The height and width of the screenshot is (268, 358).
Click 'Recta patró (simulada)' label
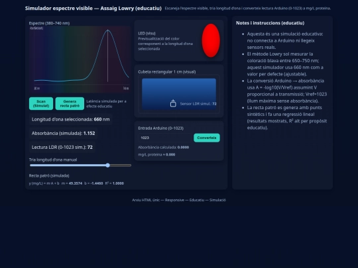coord(49,176)
